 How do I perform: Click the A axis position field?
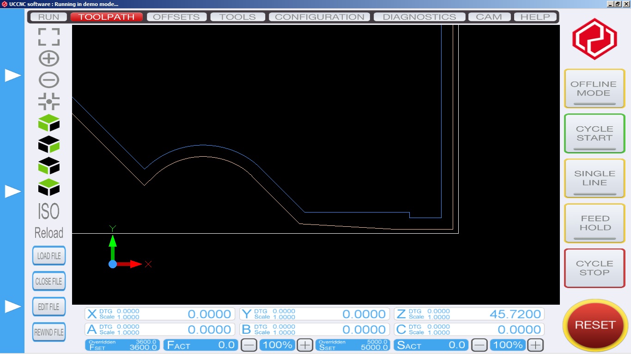pos(159,330)
